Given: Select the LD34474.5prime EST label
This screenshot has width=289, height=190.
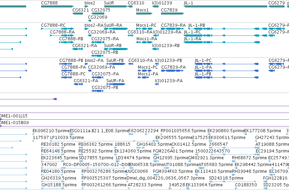Looking at the screenshot, I should (133, 158).
